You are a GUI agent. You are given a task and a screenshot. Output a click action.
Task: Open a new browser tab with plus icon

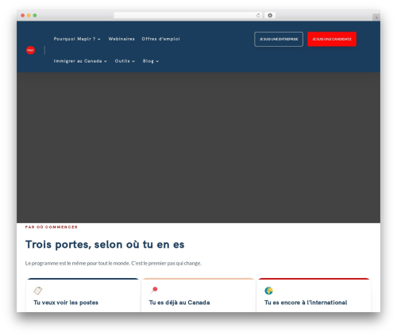(x=376, y=17)
